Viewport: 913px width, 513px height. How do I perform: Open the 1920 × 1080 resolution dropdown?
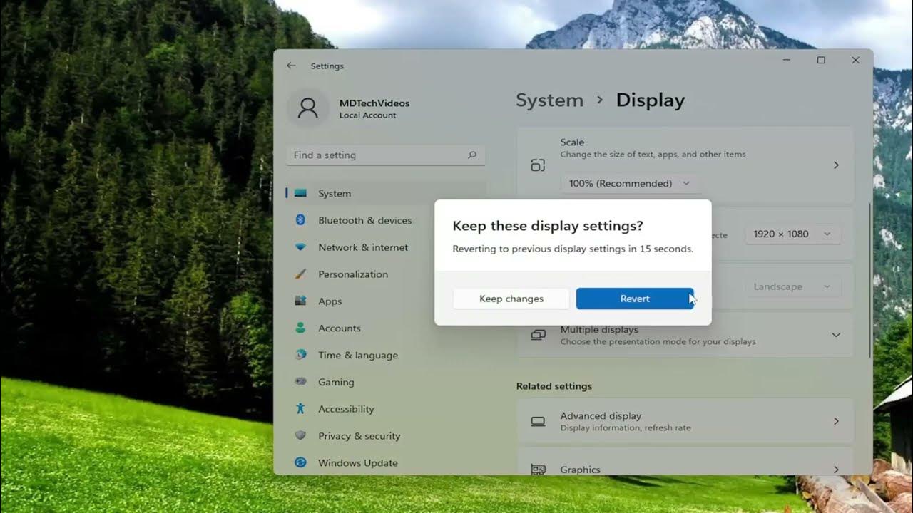click(x=793, y=234)
